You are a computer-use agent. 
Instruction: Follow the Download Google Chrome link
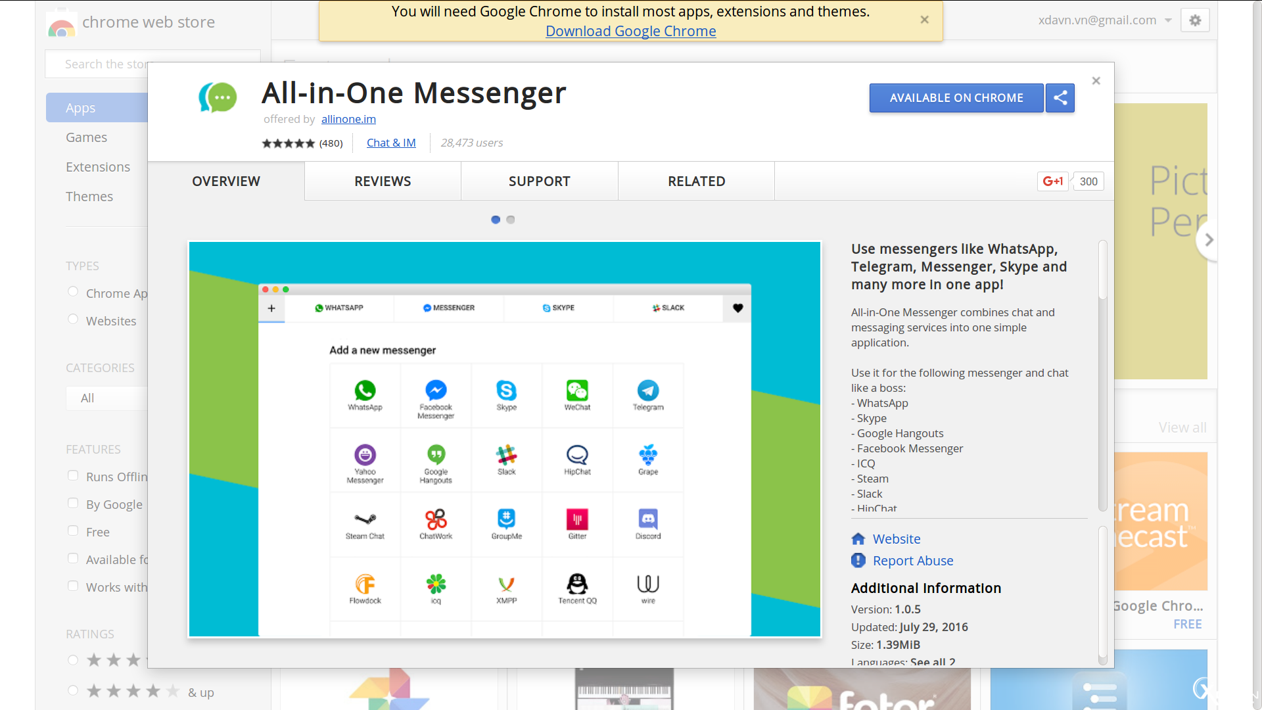click(630, 31)
